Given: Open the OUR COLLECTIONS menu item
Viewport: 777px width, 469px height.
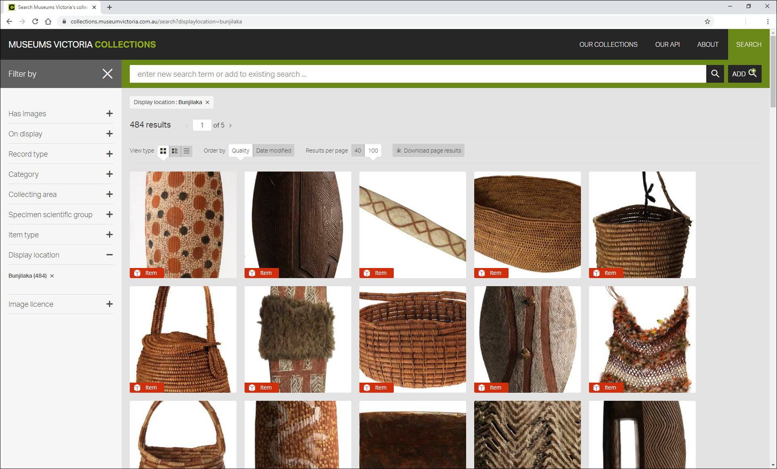Looking at the screenshot, I should (608, 44).
